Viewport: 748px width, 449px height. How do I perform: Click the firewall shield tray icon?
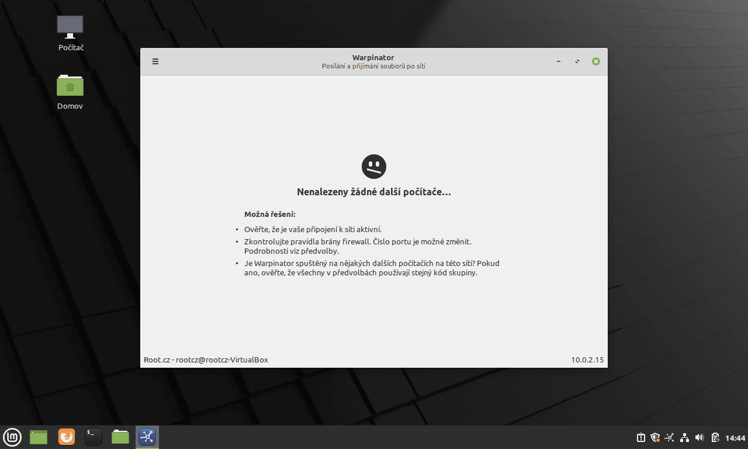coord(655,437)
